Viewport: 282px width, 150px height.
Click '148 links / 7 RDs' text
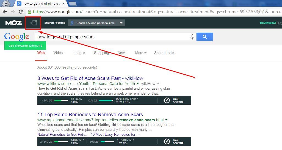(77, 141)
